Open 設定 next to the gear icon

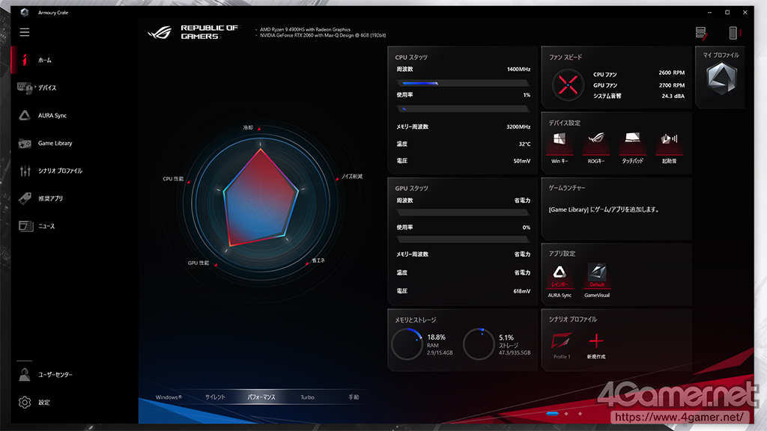click(44, 402)
